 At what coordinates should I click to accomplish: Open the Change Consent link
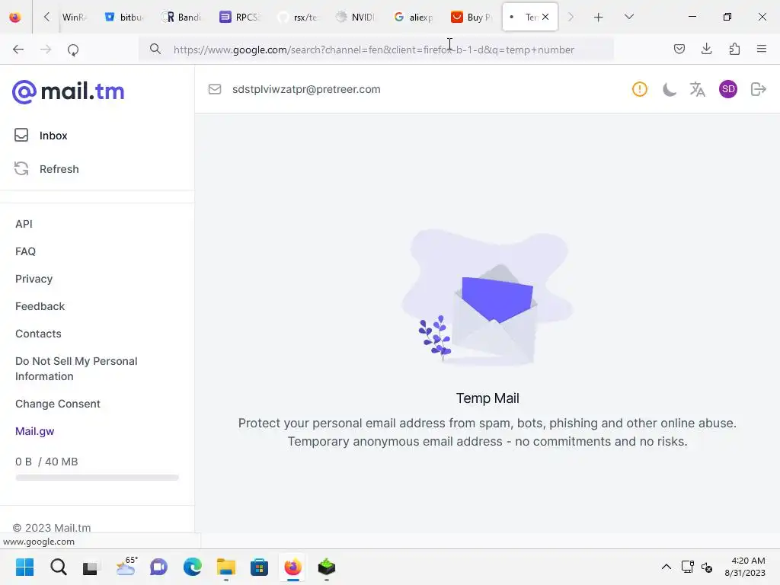[x=58, y=404]
